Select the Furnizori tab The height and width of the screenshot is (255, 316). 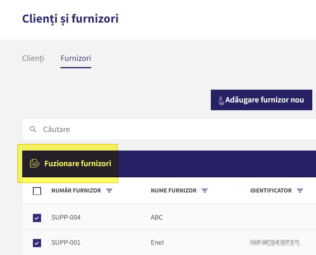76,58
